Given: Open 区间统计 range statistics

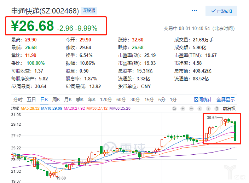Looking at the screenshot, I should 203,99.
